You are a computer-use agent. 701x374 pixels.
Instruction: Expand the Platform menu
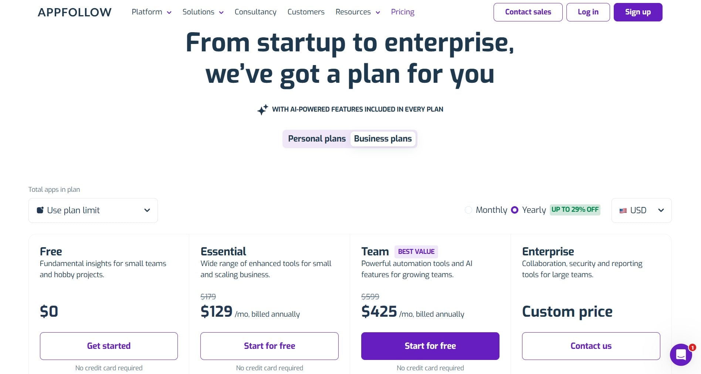pos(151,12)
